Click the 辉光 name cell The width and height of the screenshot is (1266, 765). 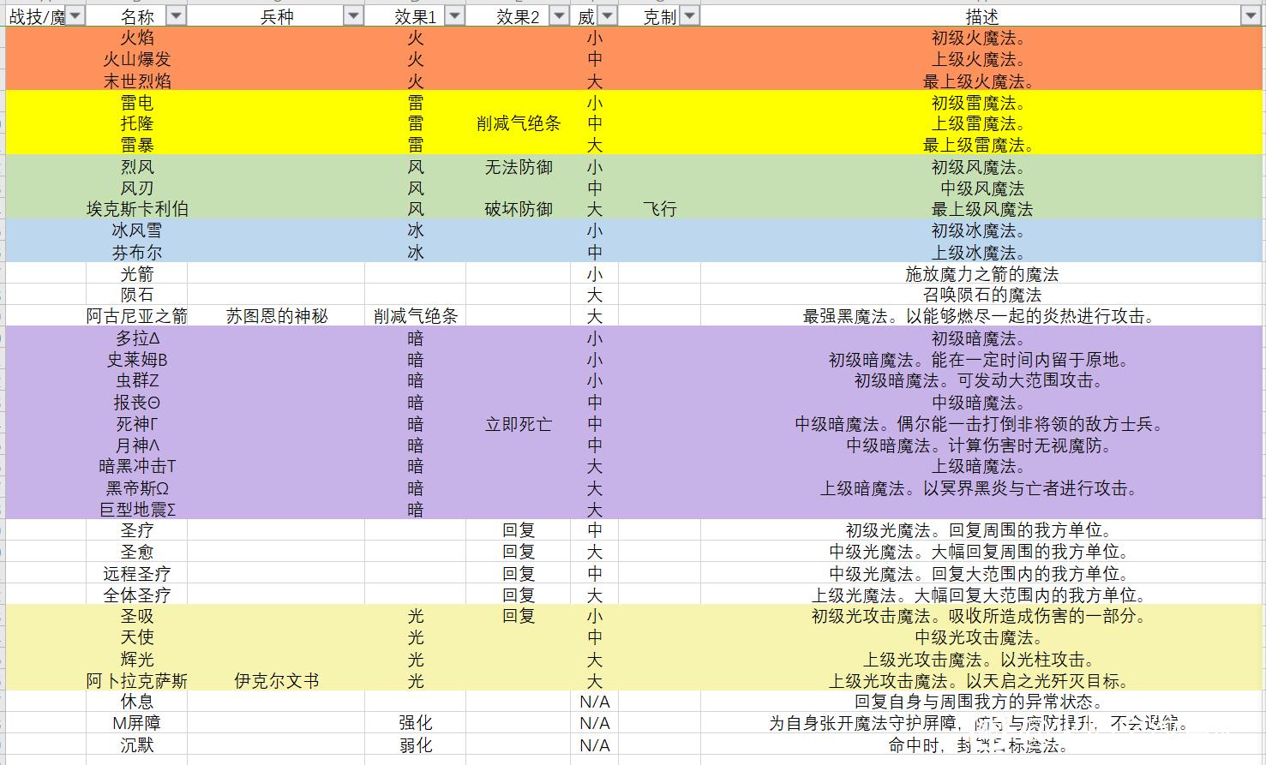(x=137, y=660)
